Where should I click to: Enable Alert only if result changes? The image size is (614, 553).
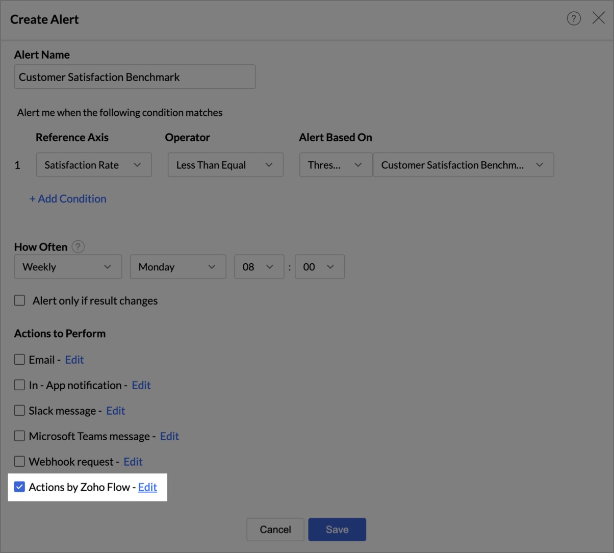click(x=20, y=300)
